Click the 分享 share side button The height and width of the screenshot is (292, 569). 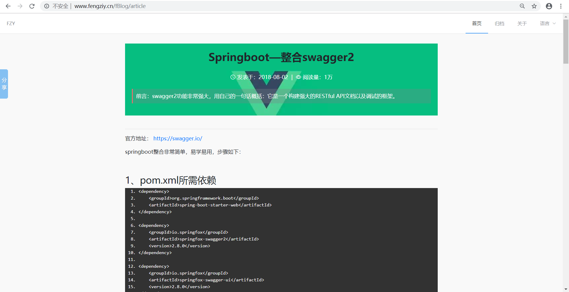pos(4,84)
